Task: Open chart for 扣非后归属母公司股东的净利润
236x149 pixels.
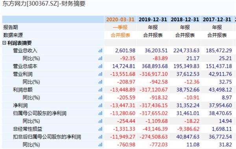Action: coord(100,137)
